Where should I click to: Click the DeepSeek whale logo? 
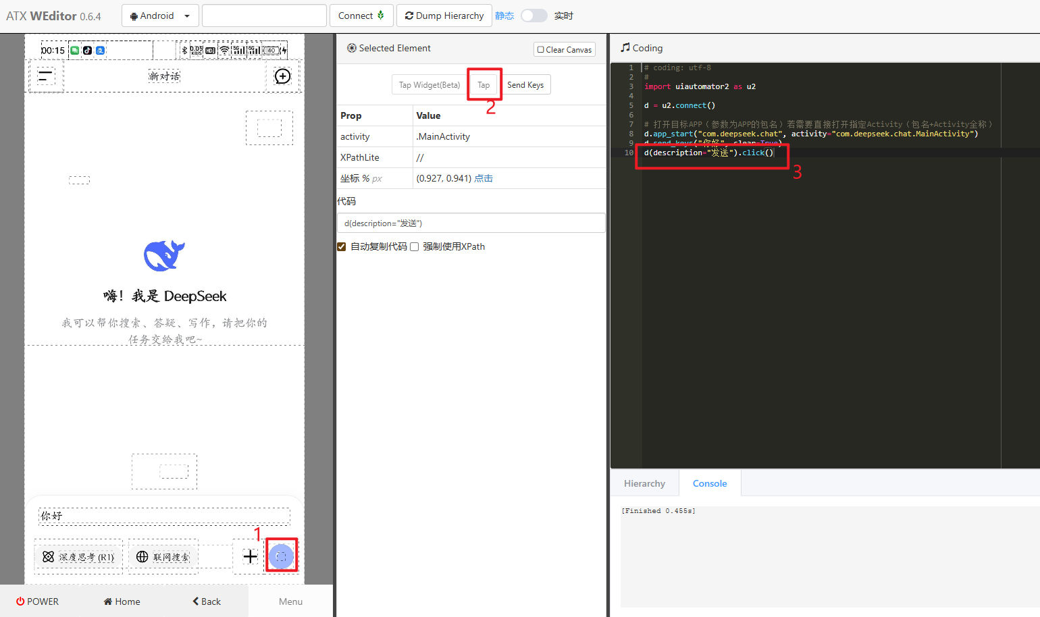pyautogui.click(x=164, y=255)
